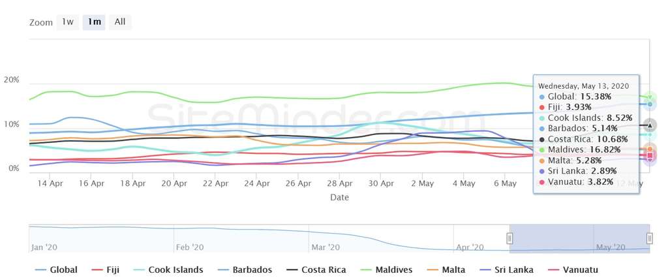Viewport: 668px width, 278px height.
Task: Set zoom range to 1w
Action: coord(67,22)
